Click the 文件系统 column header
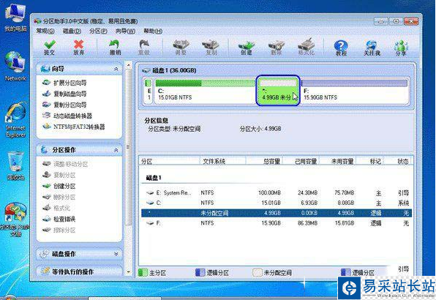This screenshot has height=300, width=436. 222,161
